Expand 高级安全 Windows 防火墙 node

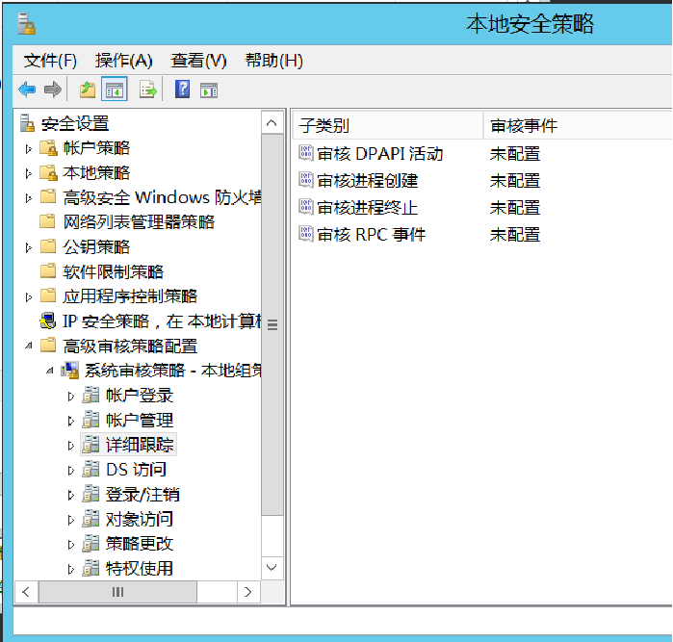[x=28, y=198]
